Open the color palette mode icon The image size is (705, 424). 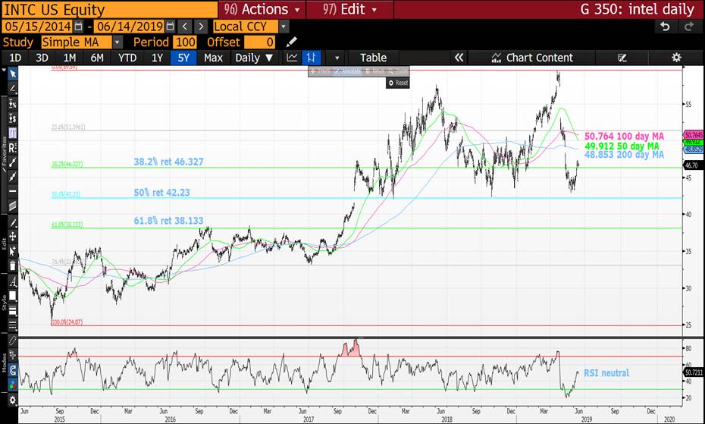[13, 385]
